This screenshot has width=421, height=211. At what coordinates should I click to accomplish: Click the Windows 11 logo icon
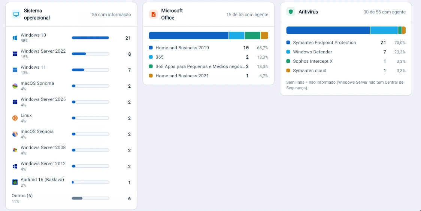(15, 70)
